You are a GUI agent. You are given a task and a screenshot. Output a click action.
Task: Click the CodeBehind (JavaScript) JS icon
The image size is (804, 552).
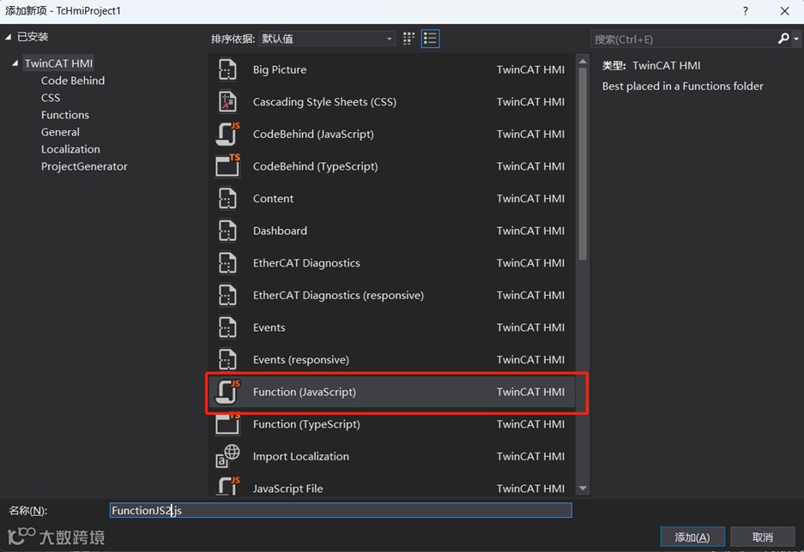[227, 135]
